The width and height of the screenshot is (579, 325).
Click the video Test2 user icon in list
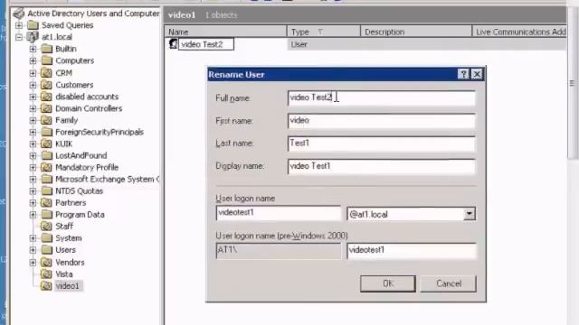tap(173, 44)
